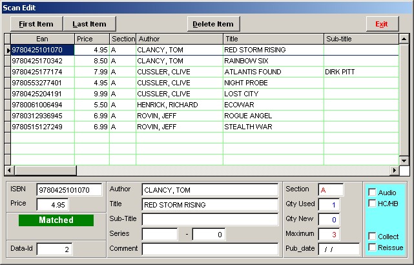Image resolution: width=414 pixels, height=265 pixels.
Task: Select Ean cell 9780425204191
Action: click(43, 94)
